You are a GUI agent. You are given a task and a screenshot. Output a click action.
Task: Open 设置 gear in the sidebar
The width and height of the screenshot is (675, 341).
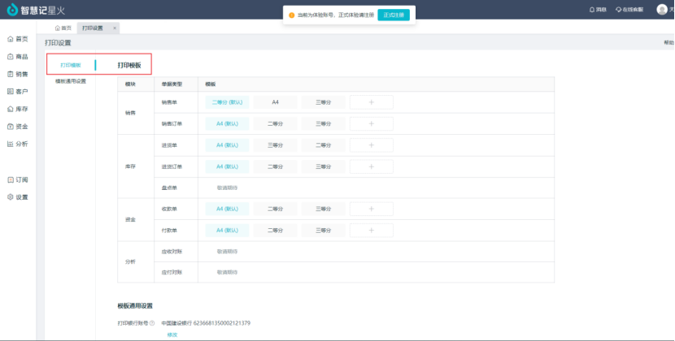pos(18,197)
